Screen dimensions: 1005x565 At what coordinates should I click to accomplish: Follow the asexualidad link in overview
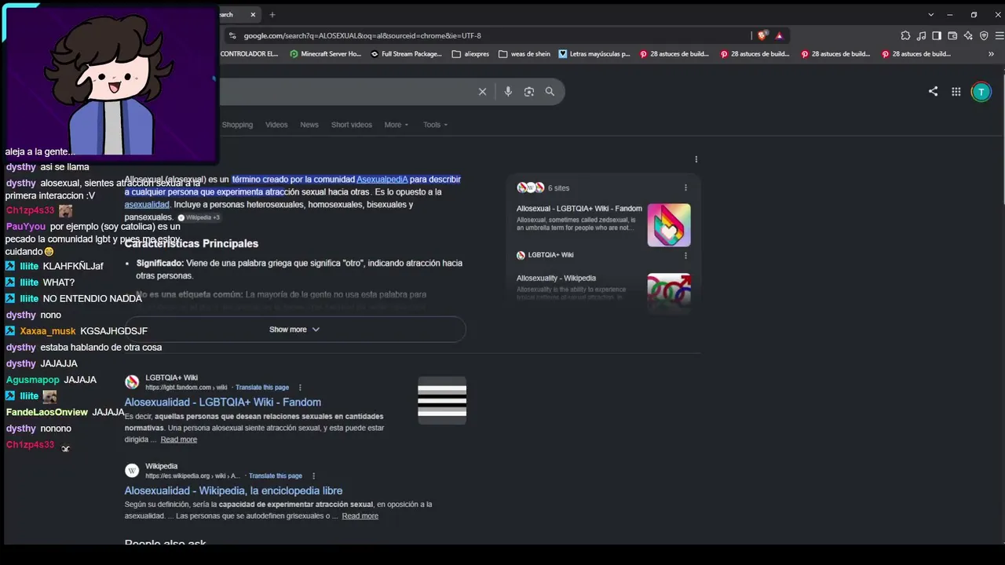147,205
